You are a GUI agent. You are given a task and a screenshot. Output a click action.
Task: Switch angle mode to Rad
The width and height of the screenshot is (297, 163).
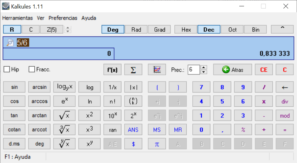point(136,30)
